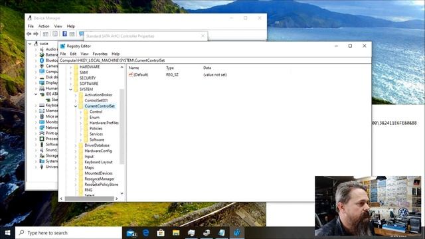Expand the ControlSet001 key

coord(76,100)
